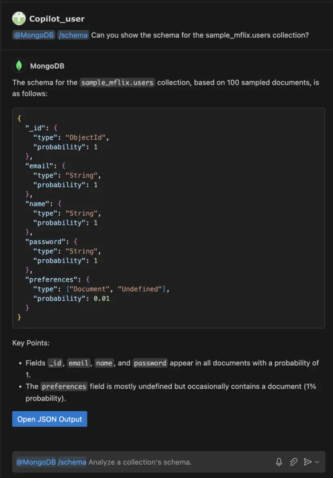Click the email inline code badge
The width and height of the screenshot is (333, 478).
tap(79, 363)
